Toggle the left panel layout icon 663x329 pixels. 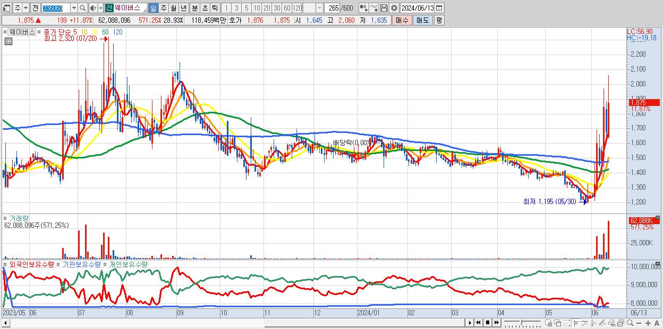coord(7,8)
